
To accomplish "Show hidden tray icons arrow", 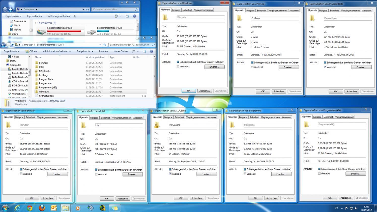I will 342,208.
